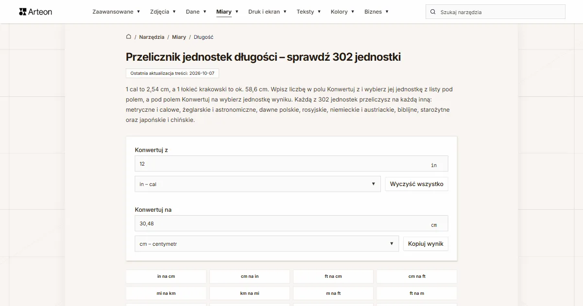Viewport: 583px width, 306px height.
Task: Open the Narzędzia breadcrumb link
Action: click(152, 37)
